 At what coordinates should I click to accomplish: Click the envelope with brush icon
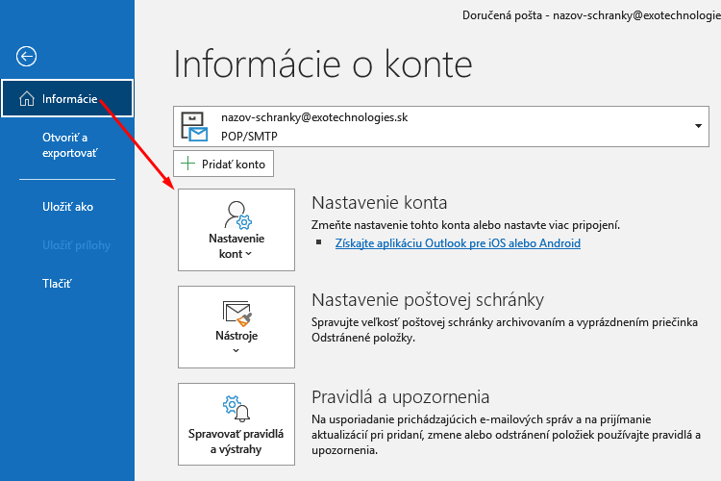pyautogui.click(x=237, y=313)
